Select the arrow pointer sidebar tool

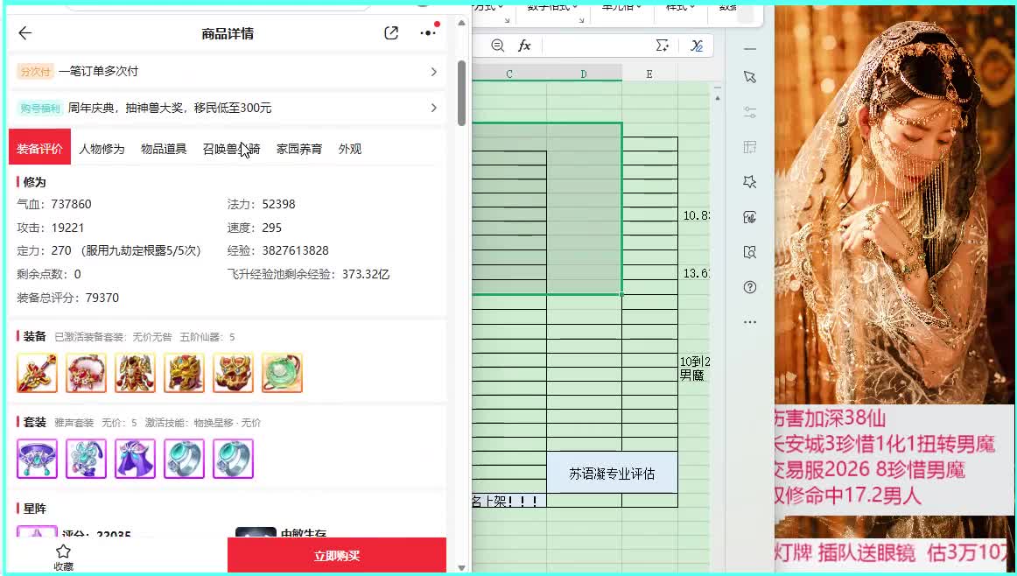750,77
